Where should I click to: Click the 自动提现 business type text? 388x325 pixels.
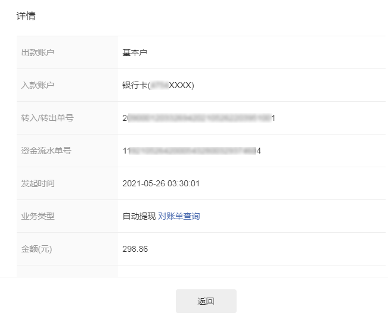(139, 216)
